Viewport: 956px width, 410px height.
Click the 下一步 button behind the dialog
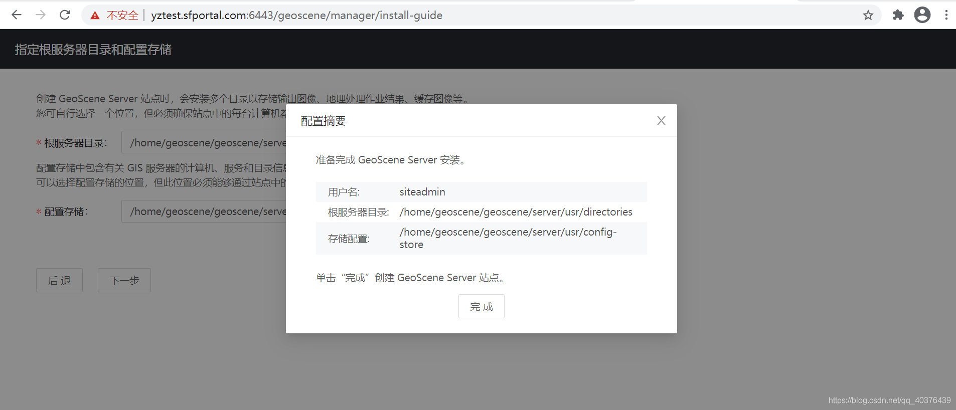pos(124,280)
